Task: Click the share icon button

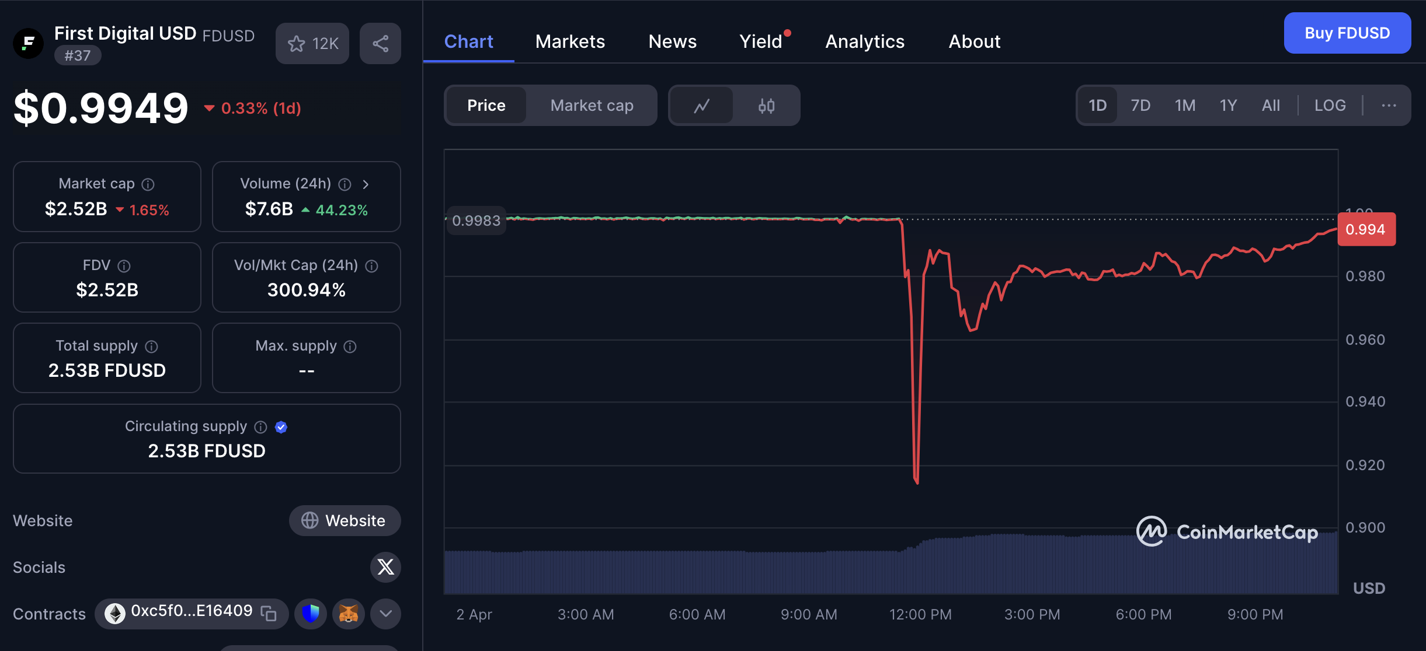Action: 380,44
